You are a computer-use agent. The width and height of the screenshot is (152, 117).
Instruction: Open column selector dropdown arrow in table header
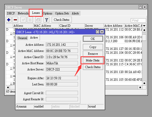(x=144, y=26)
